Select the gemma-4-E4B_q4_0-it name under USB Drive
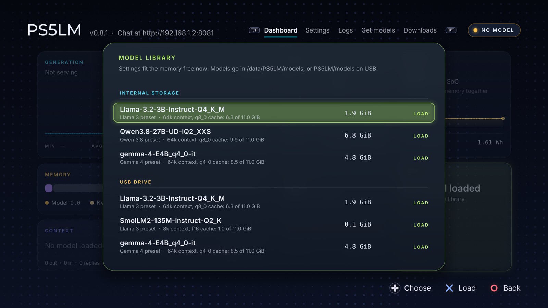The width and height of the screenshot is (548, 308). tap(158, 243)
